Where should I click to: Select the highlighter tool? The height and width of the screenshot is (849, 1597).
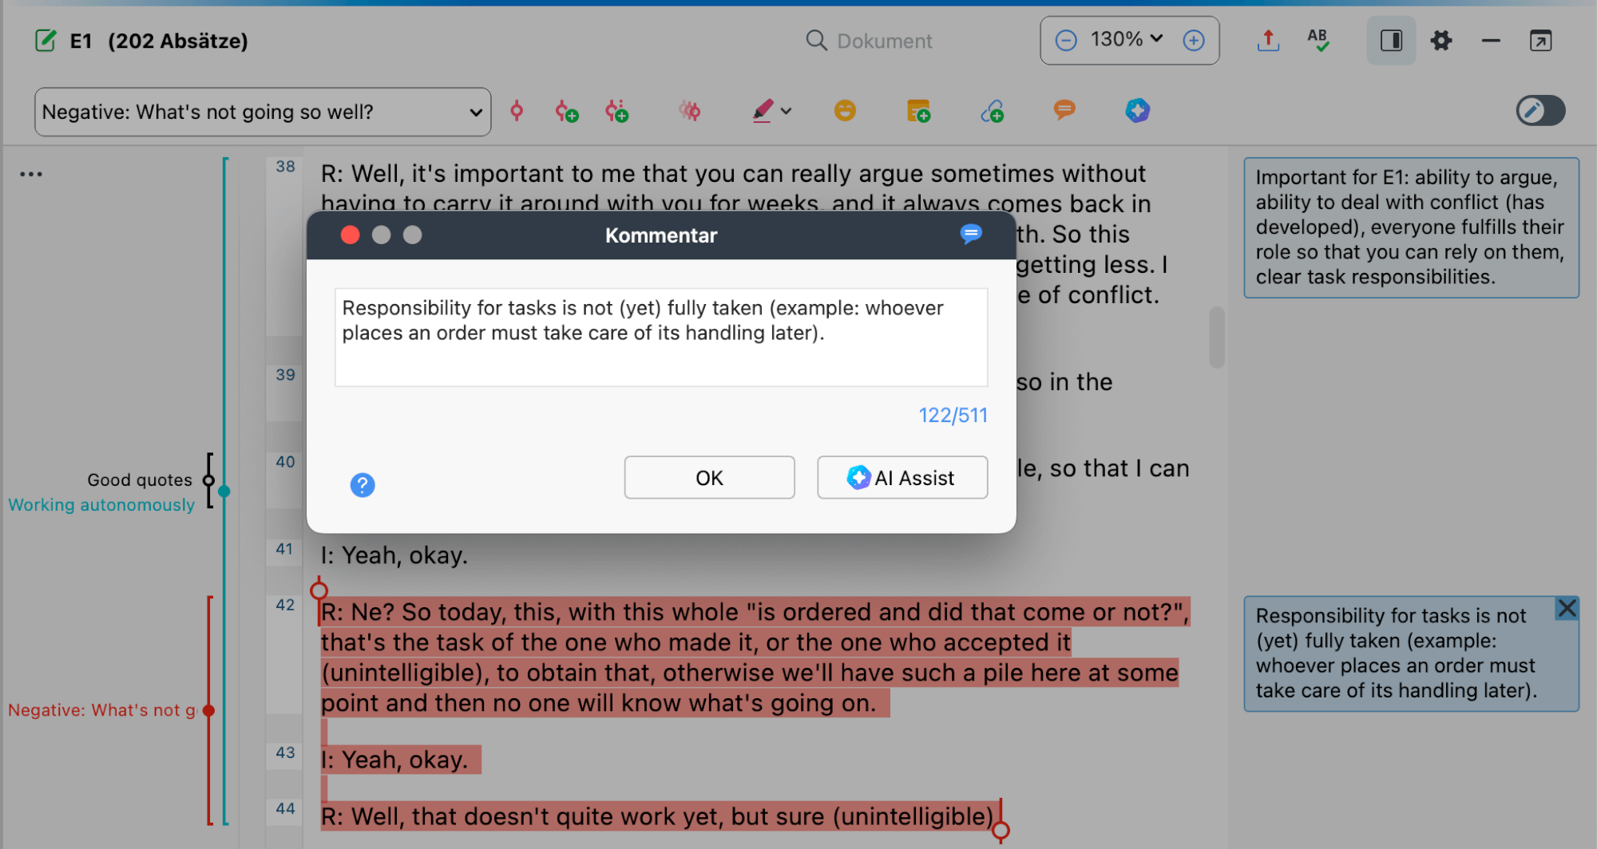coord(763,111)
